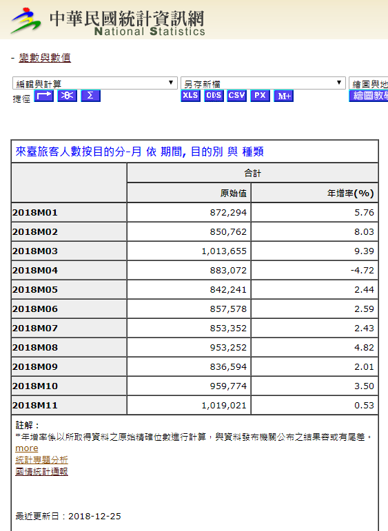
Task: Open the 變數與數值 link
Action: tap(45, 58)
